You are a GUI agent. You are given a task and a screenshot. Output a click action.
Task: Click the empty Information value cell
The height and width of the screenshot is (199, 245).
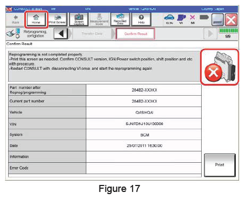click(x=144, y=157)
